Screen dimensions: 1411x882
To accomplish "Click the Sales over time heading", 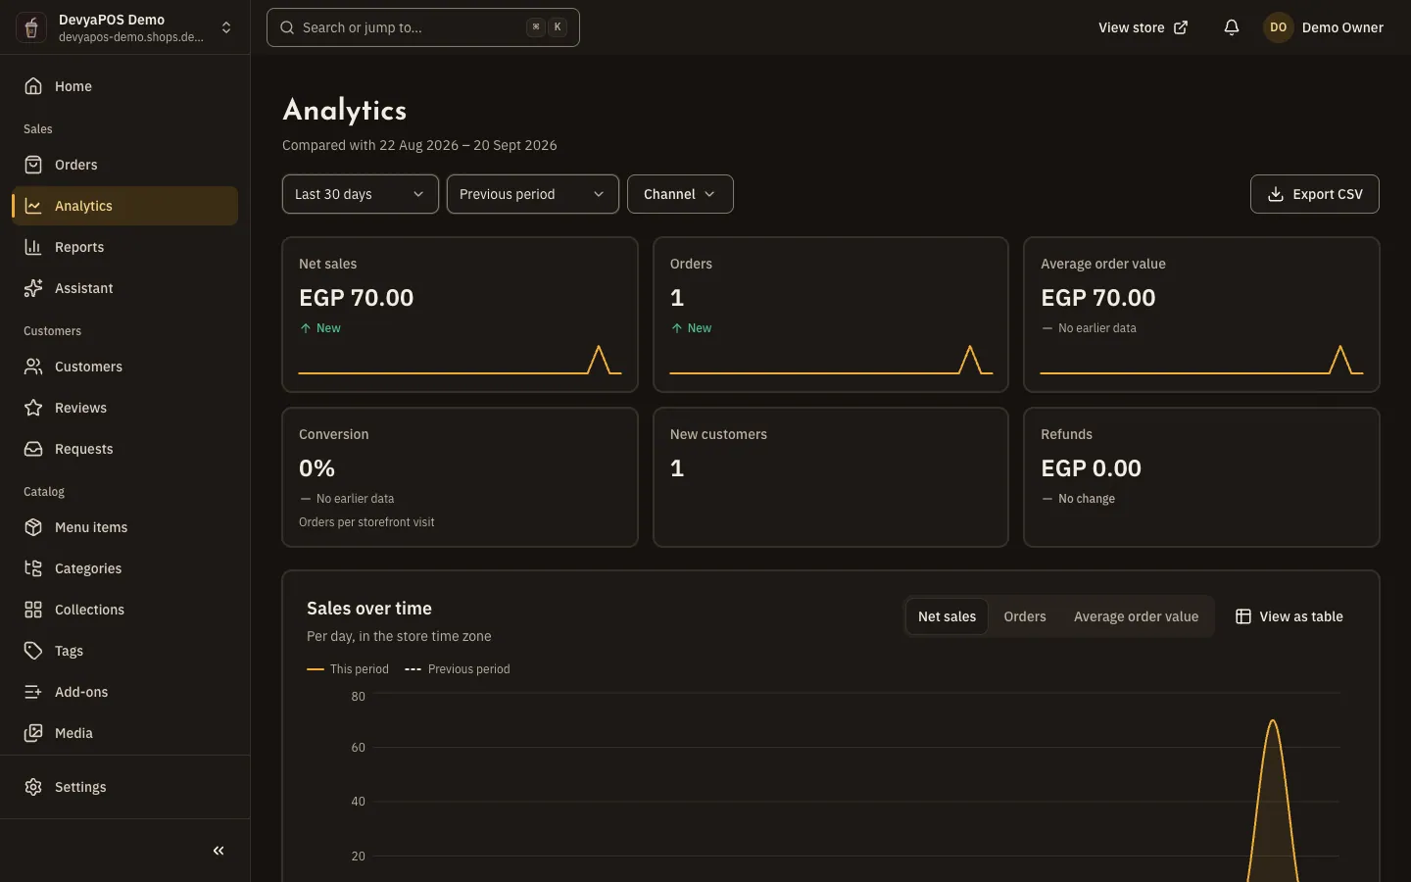I will (369, 609).
